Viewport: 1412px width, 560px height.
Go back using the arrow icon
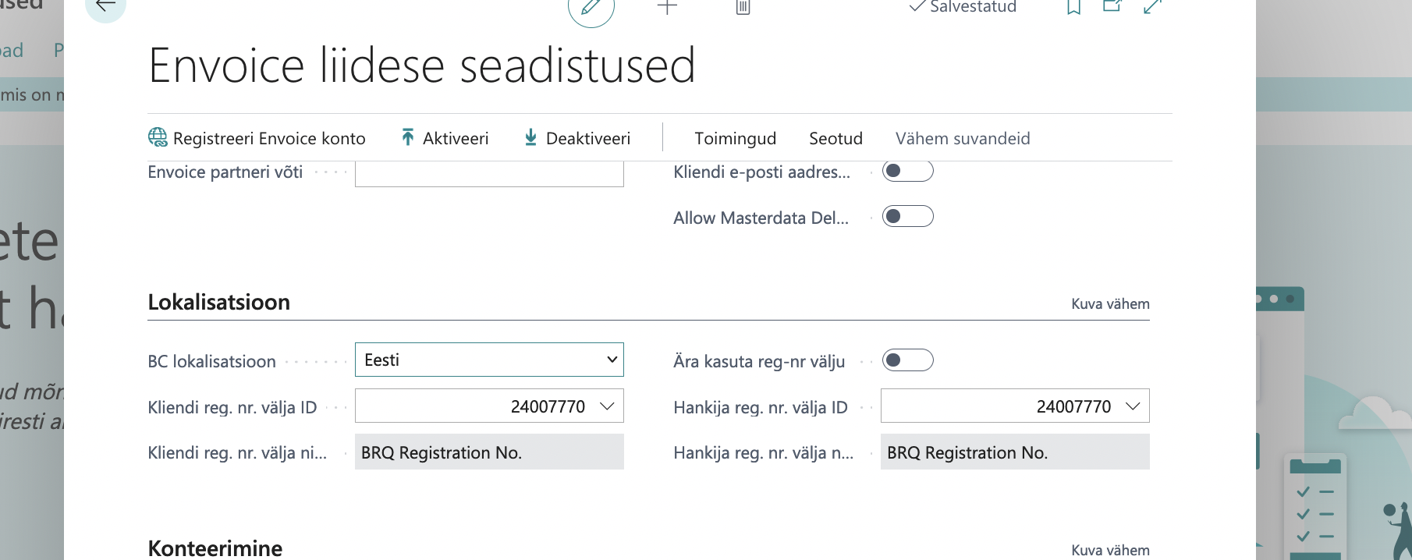(105, 6)
